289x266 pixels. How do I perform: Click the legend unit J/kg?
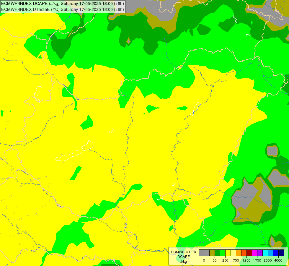point(183,262)
